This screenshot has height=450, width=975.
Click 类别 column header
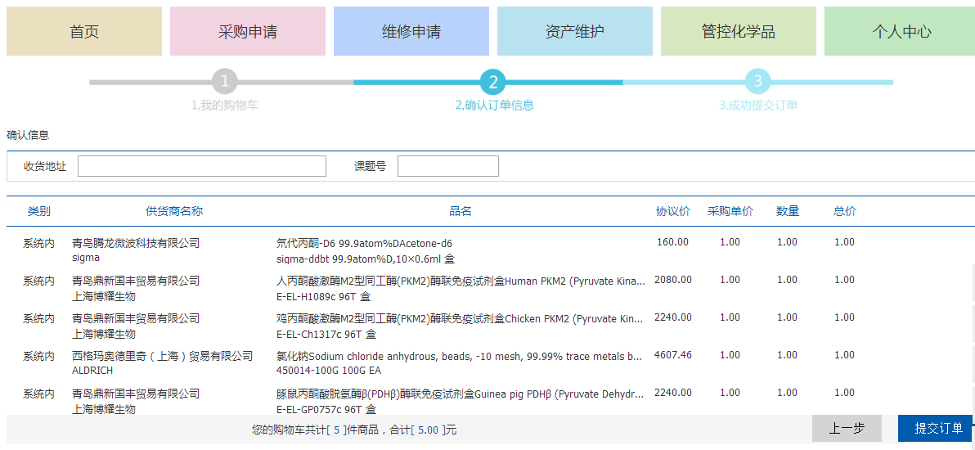[x=39, y=212]
